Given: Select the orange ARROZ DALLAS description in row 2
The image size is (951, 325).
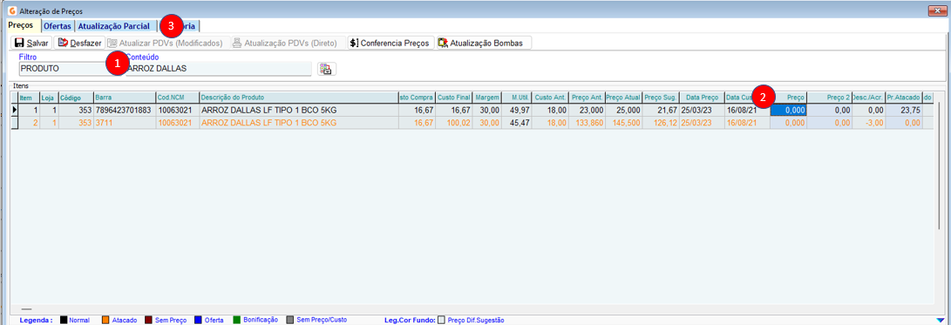Looking at the screenshot, I should [298, 123].
